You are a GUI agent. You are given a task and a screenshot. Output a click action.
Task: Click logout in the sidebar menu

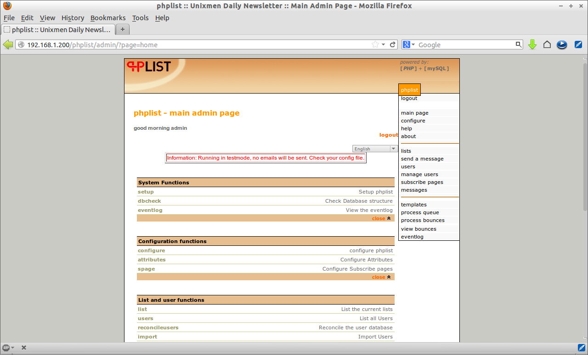pos(409,98)
